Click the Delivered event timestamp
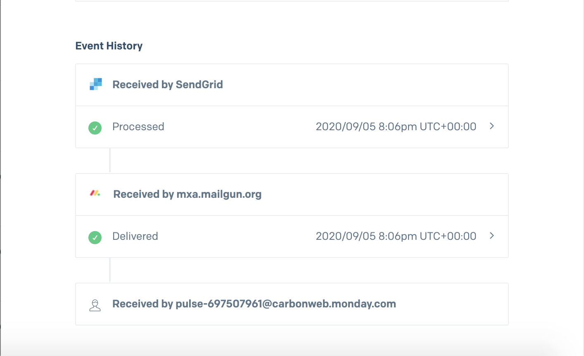 [396, 236]
